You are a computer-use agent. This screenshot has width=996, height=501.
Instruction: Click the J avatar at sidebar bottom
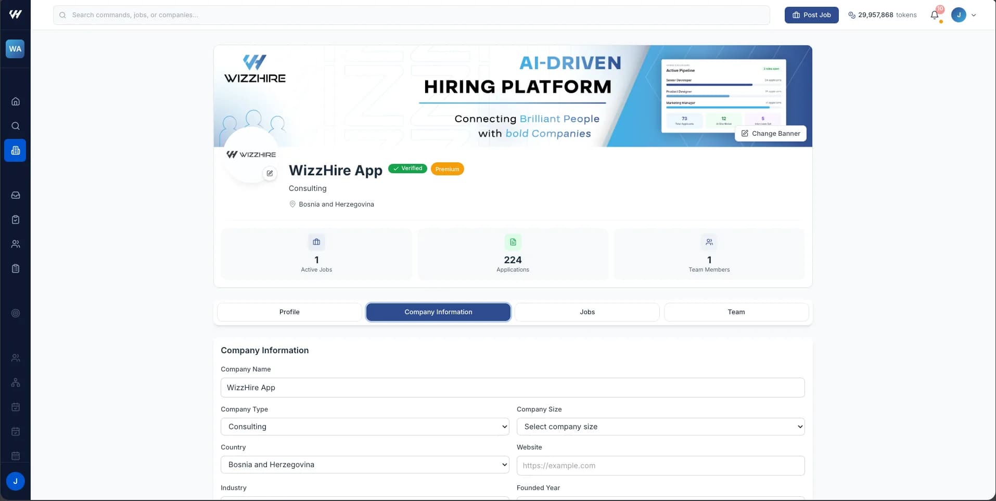(15, 481)
